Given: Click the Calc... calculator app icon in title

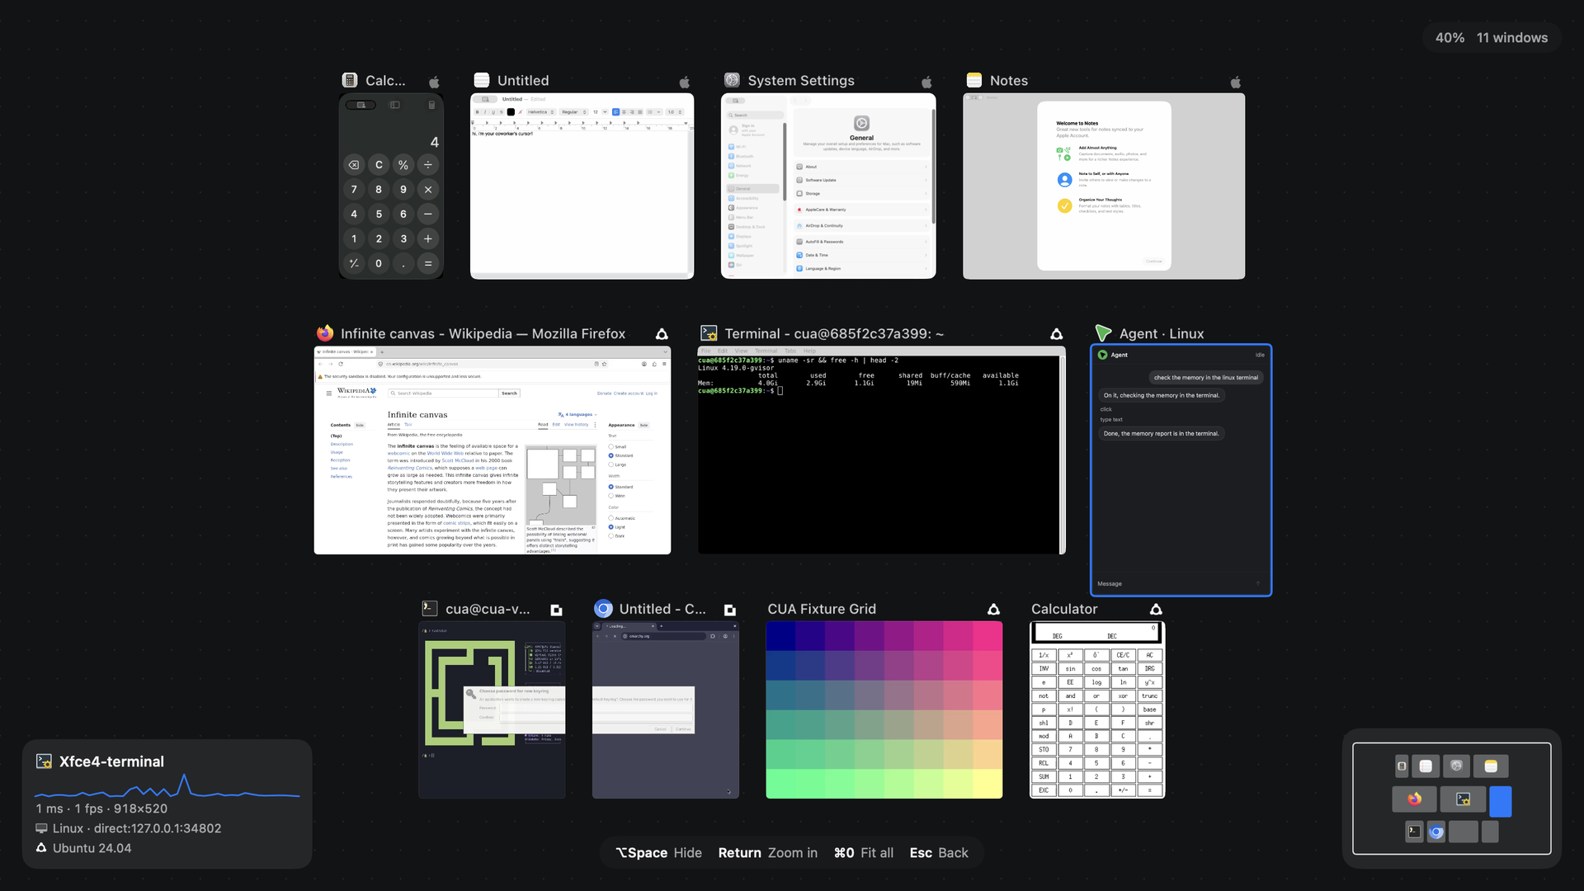Looking at the screenshot, I should pos(350,80).
